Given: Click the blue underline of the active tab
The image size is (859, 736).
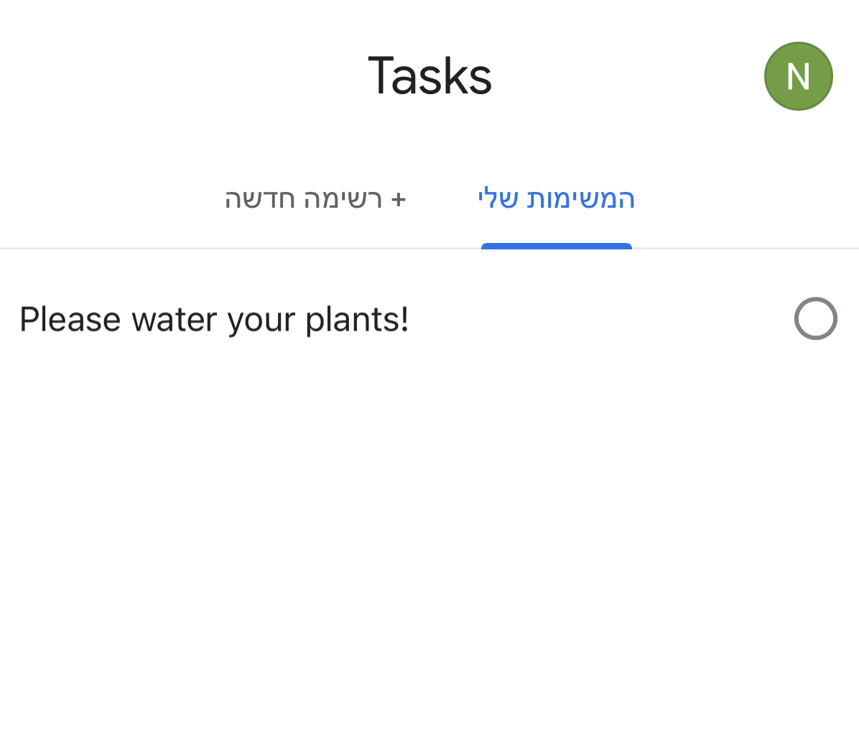Looking at the screenshot, I should (x=556, y=246).
